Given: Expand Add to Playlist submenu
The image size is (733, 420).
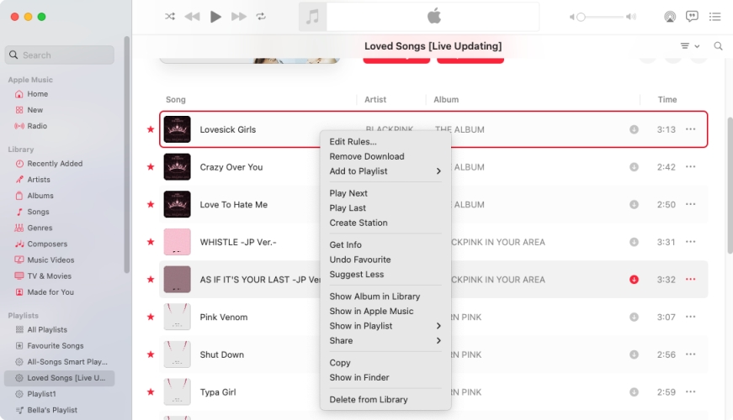Looking at the screenshot, I should (385, 171).
